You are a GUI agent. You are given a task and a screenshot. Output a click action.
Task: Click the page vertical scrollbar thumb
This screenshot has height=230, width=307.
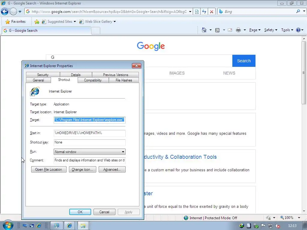pos(304,72)
